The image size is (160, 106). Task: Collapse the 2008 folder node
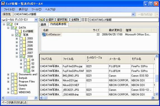pos(17,56)
